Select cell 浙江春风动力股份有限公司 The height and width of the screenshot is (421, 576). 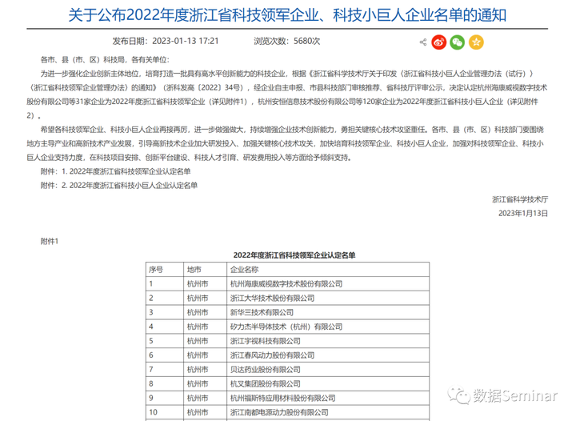[328, 355]
